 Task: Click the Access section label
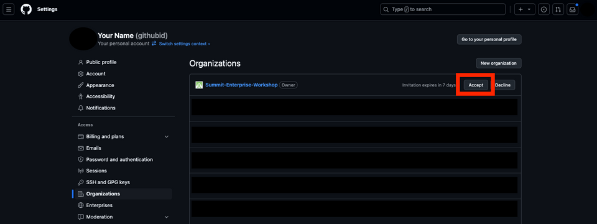pyautogui.click(x=85, y=125)
